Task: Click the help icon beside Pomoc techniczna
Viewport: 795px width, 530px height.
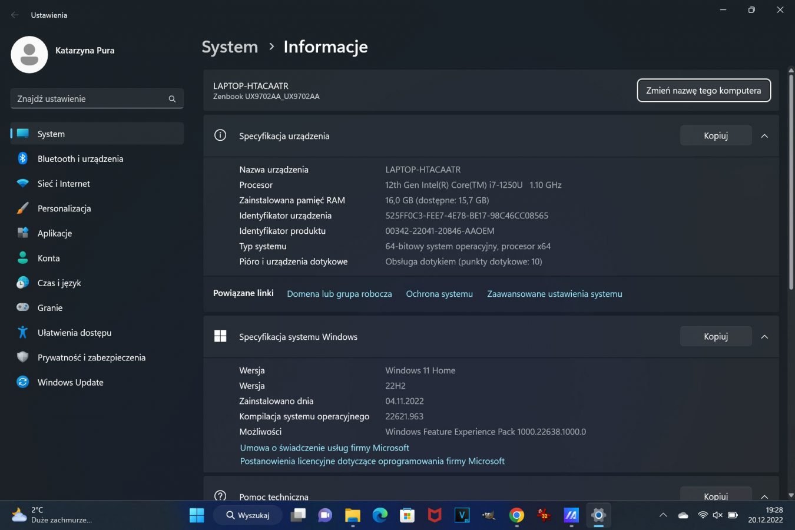Action: pos(220,496)
